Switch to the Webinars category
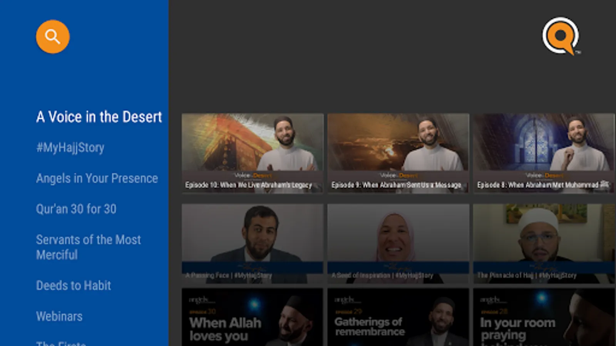616x346 pixels. click(59, 316)
